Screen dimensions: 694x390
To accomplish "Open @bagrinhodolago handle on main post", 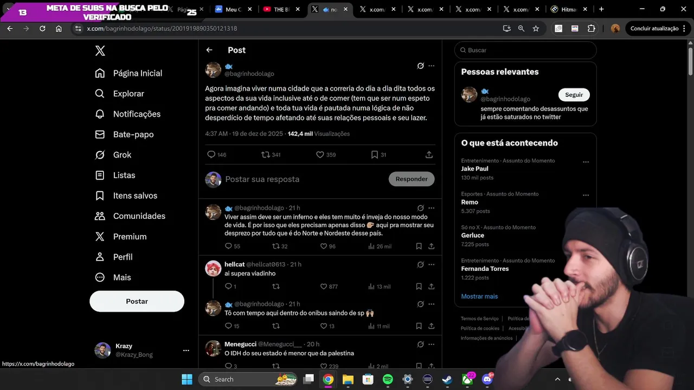I will [249, 74].
